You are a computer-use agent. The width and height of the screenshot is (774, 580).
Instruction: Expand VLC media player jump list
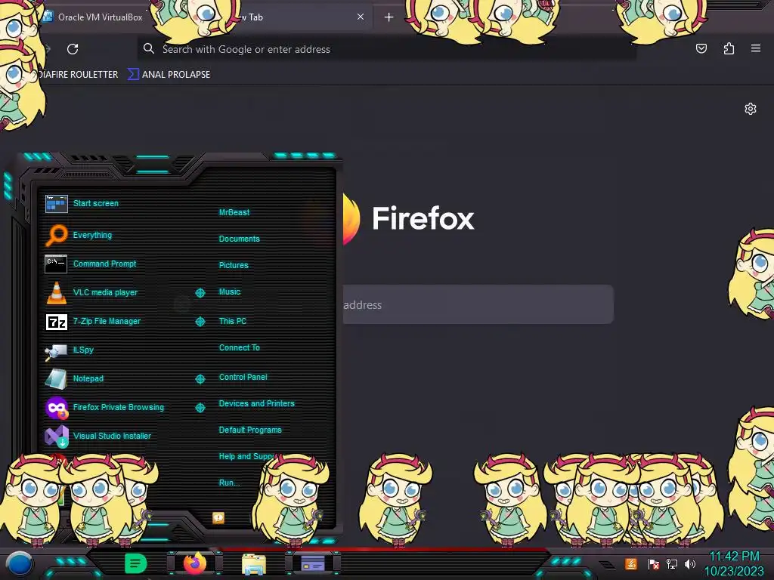coord(200,293)
